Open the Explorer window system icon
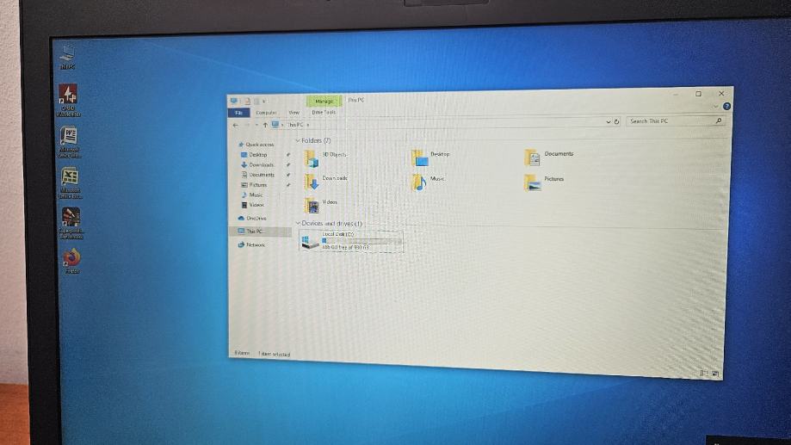Screen dimensions: 791x445 coord(234,101)
